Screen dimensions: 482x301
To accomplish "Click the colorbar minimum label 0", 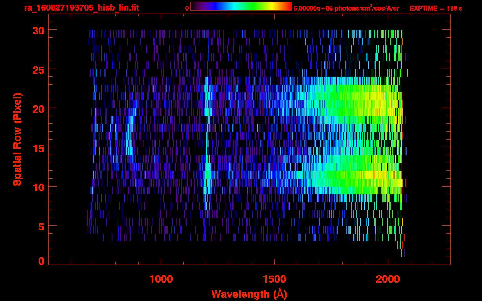I will point(187,8).
